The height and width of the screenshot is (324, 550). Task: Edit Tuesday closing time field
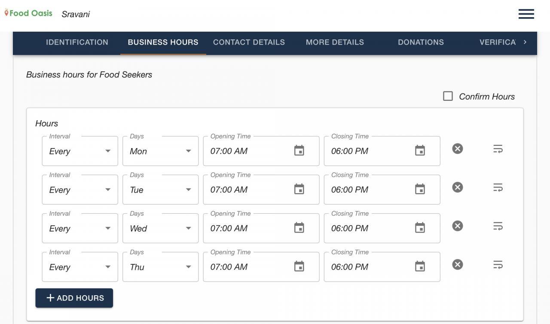click(x=382, y=190)
